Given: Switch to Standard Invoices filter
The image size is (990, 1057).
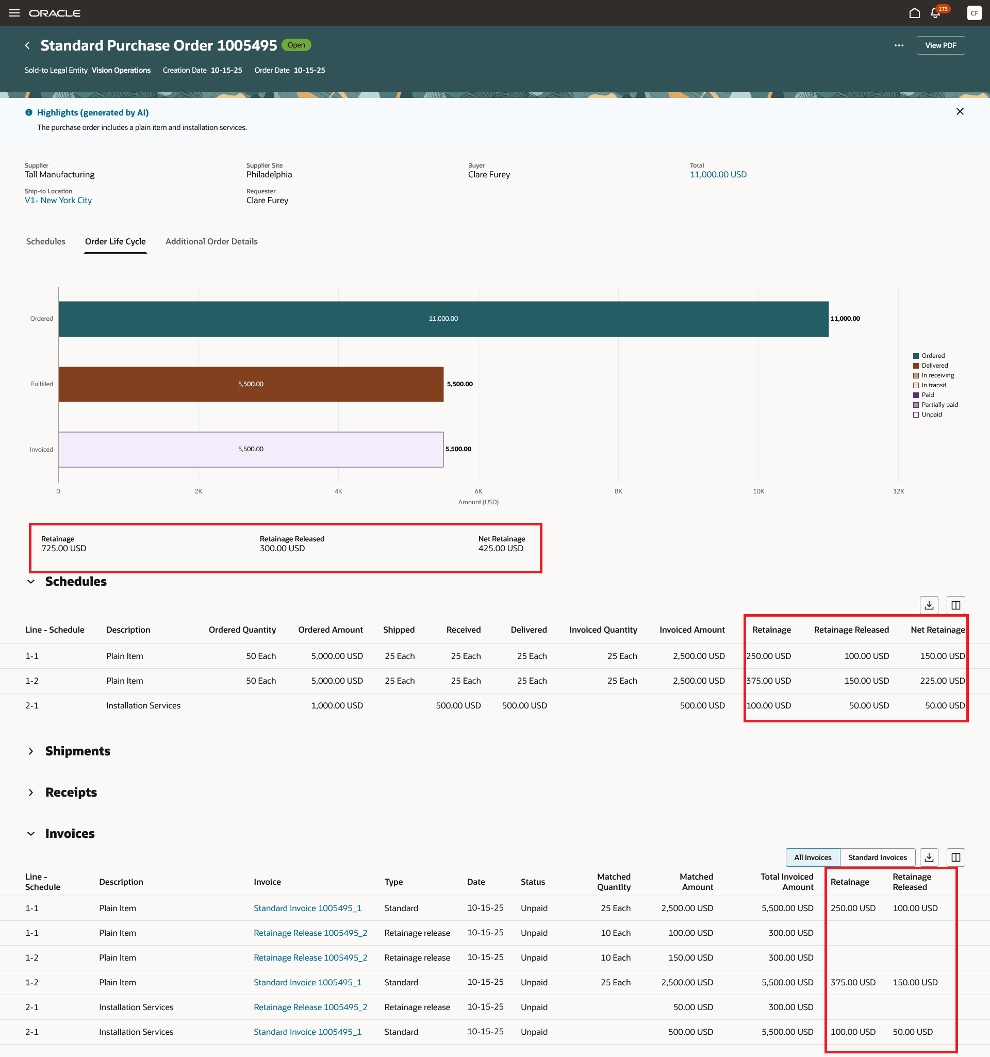Looking at the screenshot, I should click(877, 857).
